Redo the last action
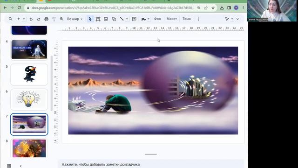This screenshot has width=298, height=168. 38,19
